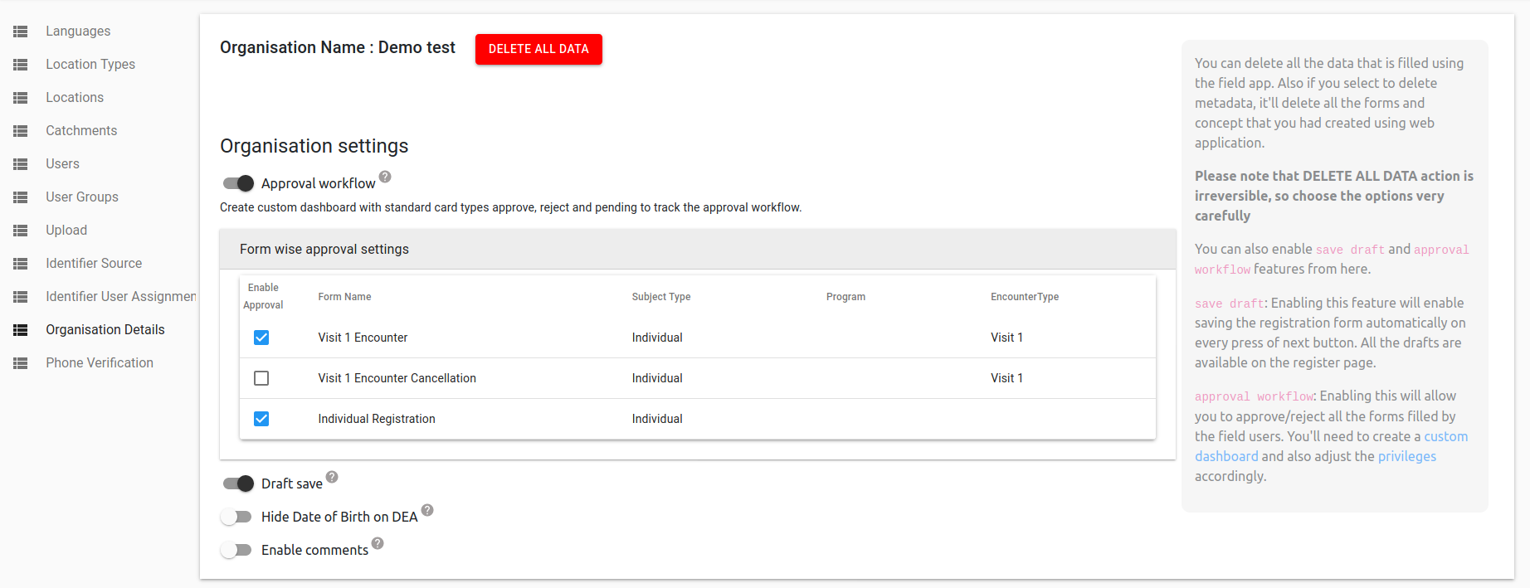Click Visit 1 encounter type in Cancellation row
Image resolution: width=1530 pixels, height=588 pixels.
coord(1006,378)
